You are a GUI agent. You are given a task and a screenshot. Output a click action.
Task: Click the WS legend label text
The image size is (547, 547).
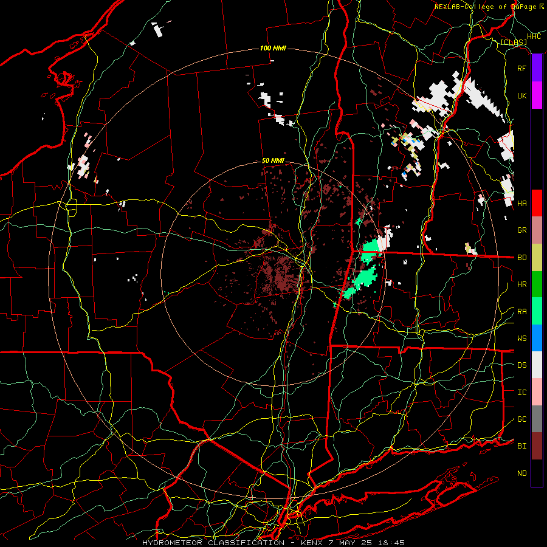pyautogui.click(x=522, y=339)
